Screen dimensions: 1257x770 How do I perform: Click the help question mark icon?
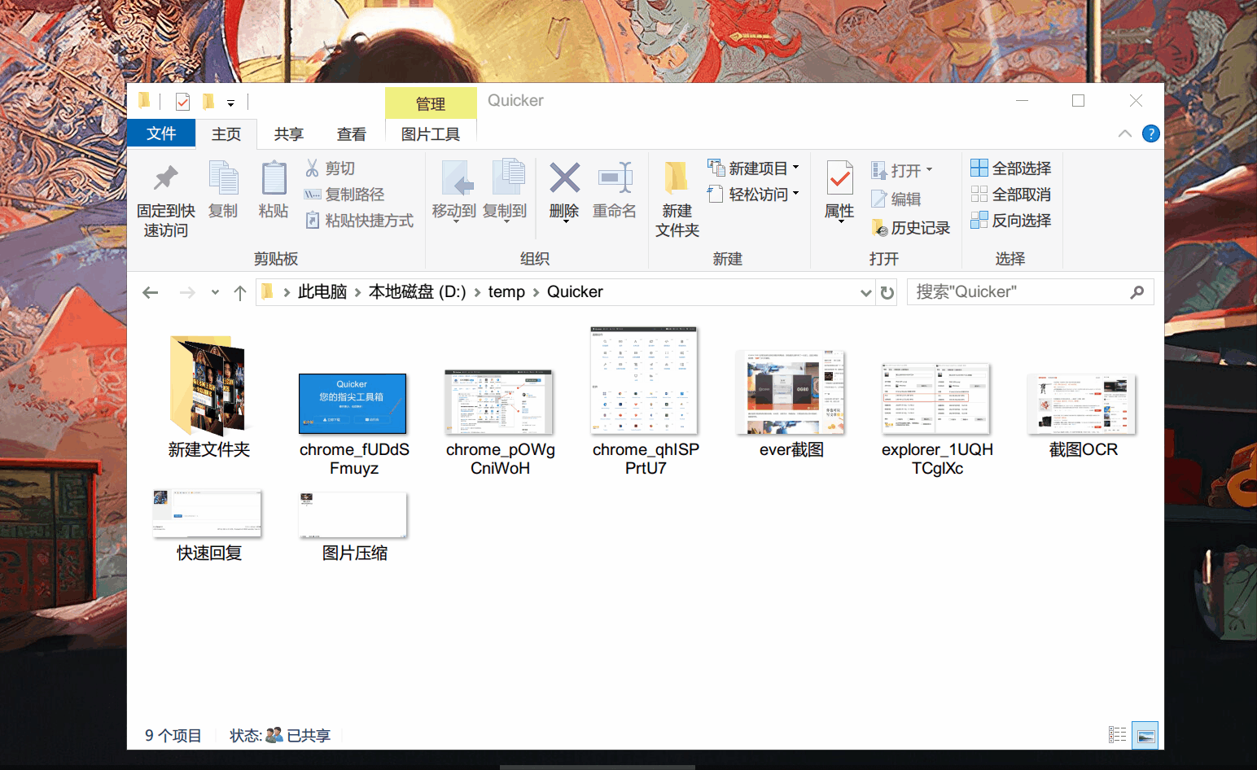(1150, 133)
